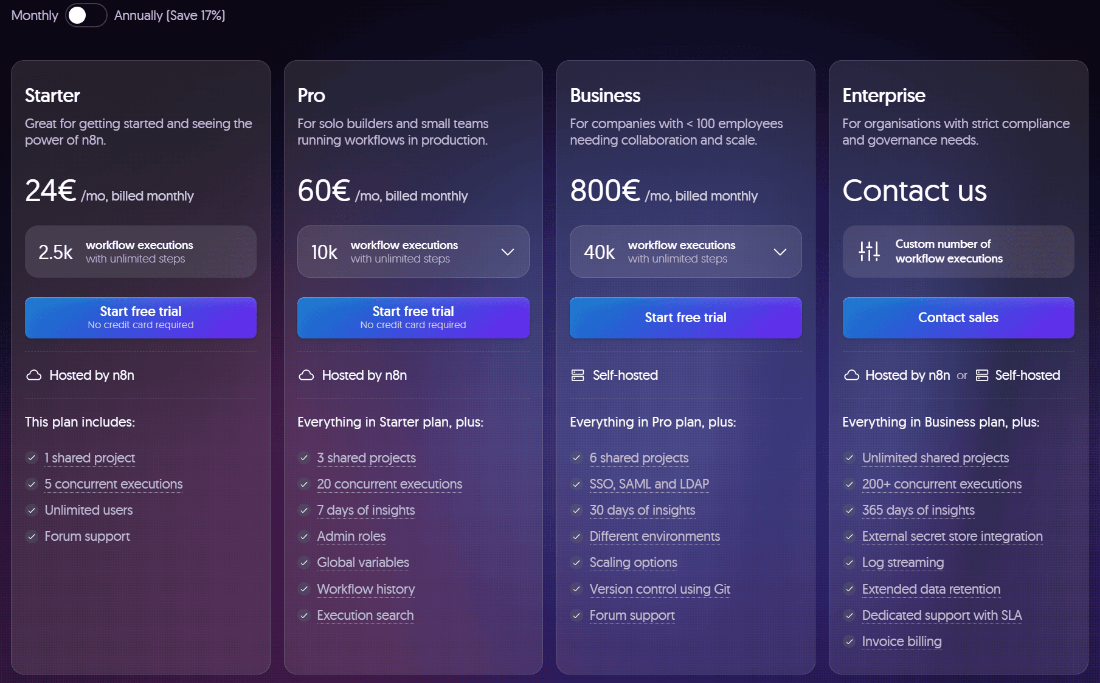Click the cloud icon in Pro plan
This screenshot has width=1100, height=683.
coord(306,376)
